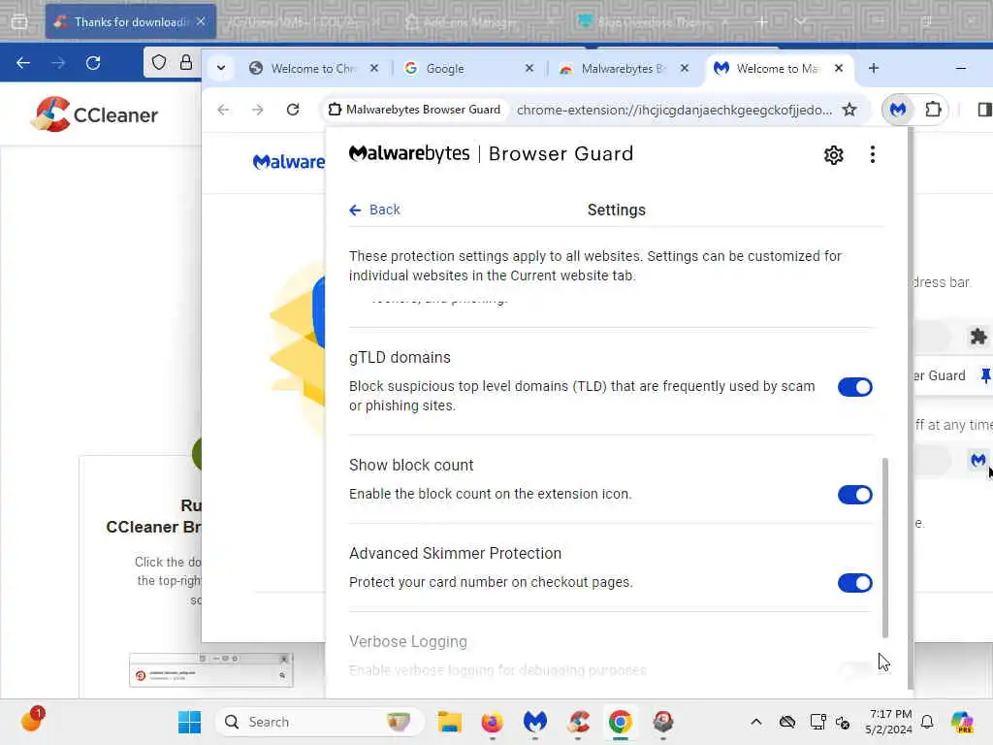993x745 pixels.
Task: Click the Malwarebytes extension icon in Chrome toolbar
Action: (x=897, y=110)
